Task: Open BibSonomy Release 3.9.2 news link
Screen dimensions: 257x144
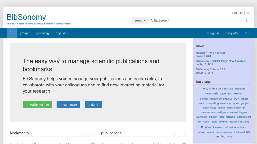Action: click(x=211, y=69)
